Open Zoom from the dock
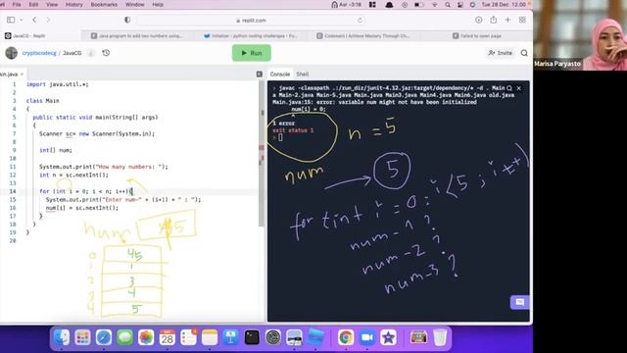Image resolution: width=627 pixels, height=353 pixels. point(367,337)
